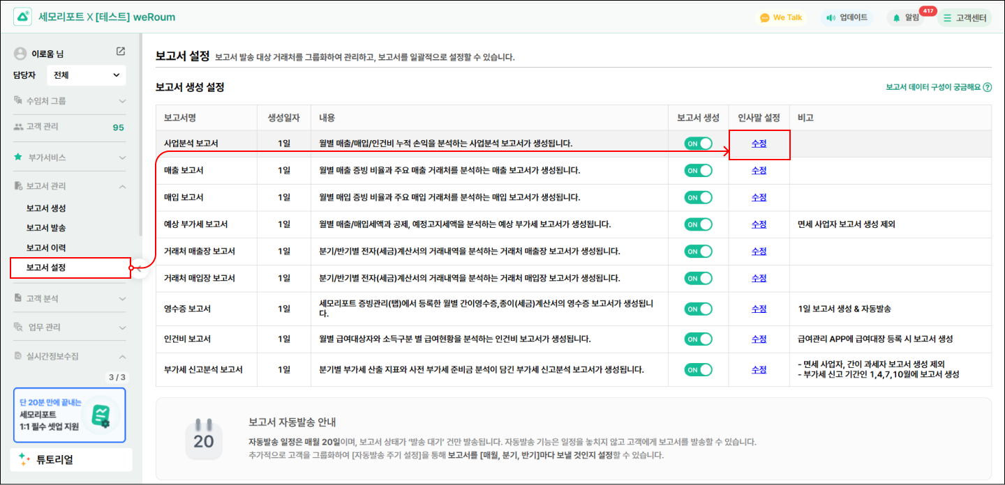Screen dimensions: 1005x485
Task: Click the weRoum logo icon
Action: coord(22,17)
